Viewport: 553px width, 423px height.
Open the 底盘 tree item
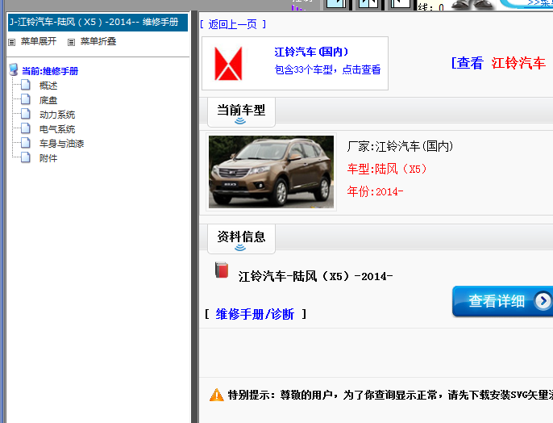(48, 100)
